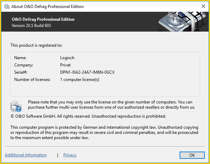
Task: Click the German copyright law warning paragraph
Action: click(x=104, y=133)
